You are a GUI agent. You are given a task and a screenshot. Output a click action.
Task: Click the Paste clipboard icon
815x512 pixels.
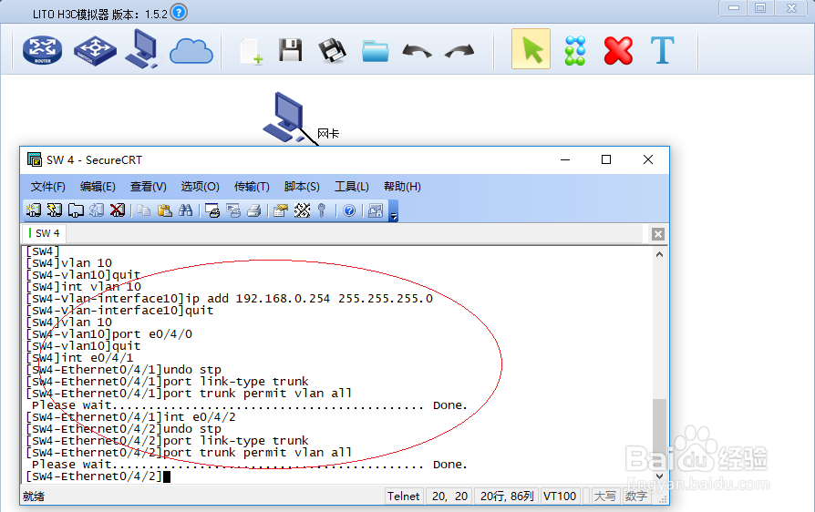(x=165, y=210)
